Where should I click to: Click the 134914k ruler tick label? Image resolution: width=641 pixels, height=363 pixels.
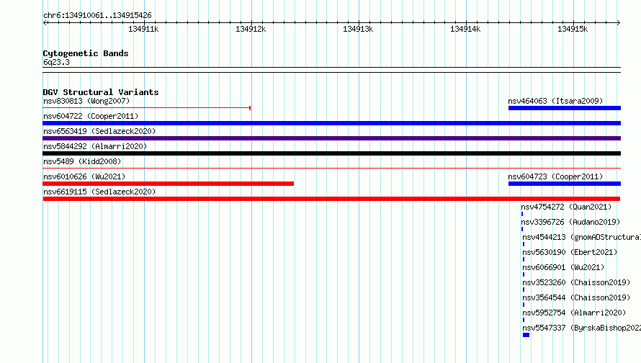pos(465,29)
